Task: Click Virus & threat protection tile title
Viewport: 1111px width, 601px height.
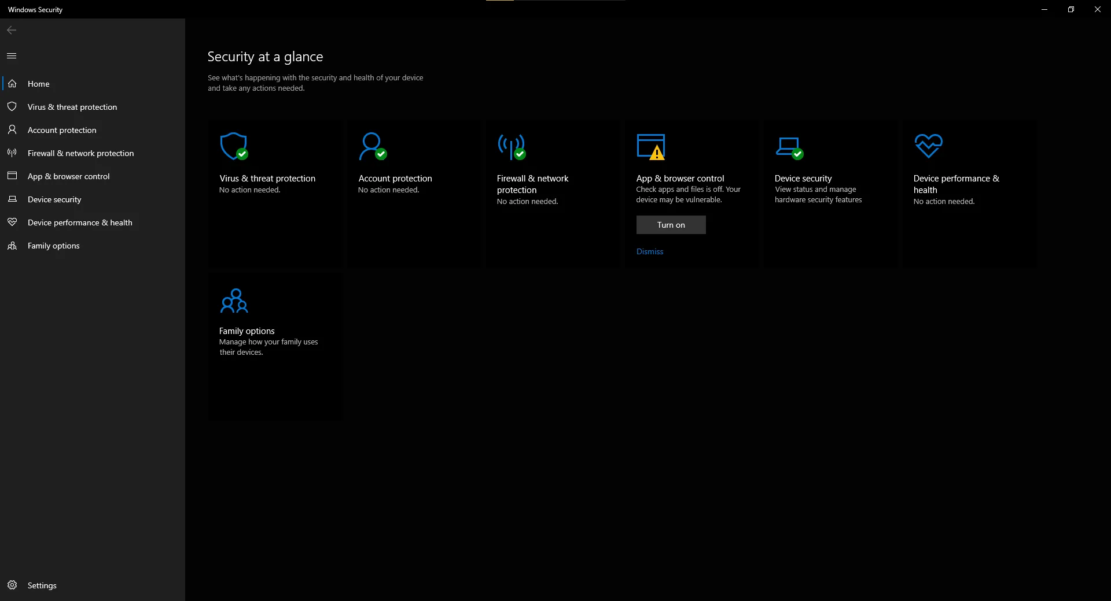Action: (x=267, y=179)
